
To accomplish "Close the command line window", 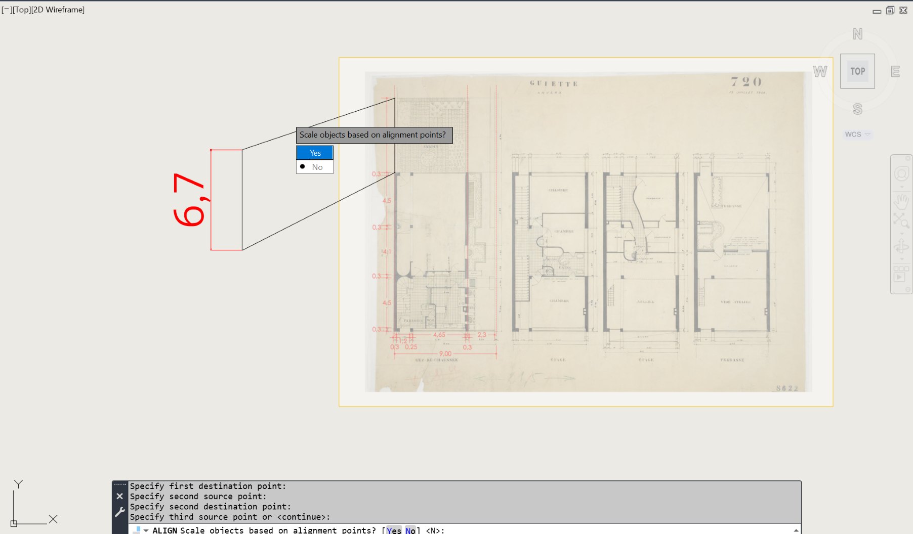I will (119, 496).
